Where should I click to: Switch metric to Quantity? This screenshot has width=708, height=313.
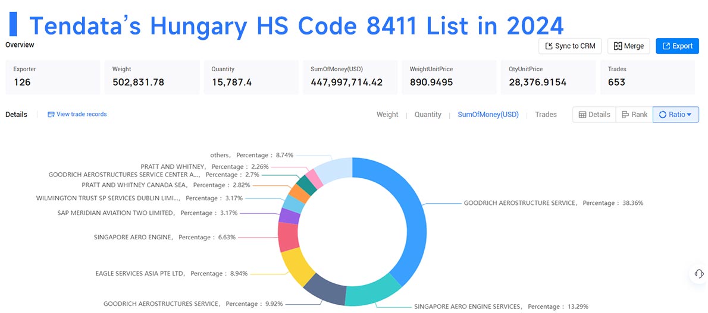[x=428, y=115]
